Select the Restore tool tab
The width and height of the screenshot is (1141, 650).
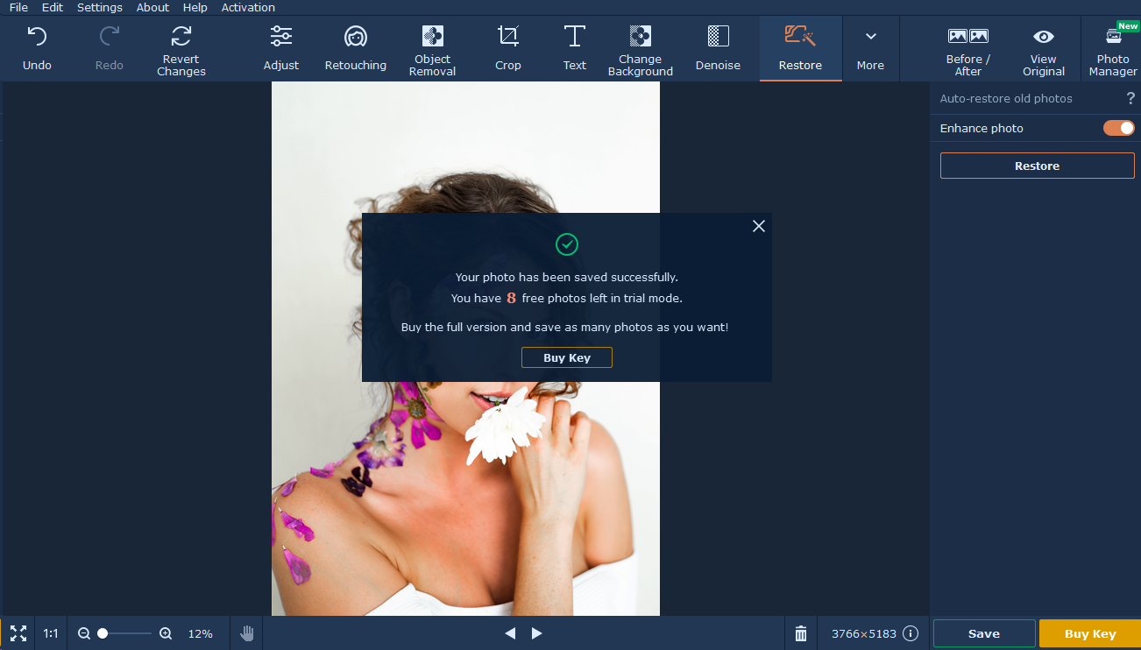(800, 48)
